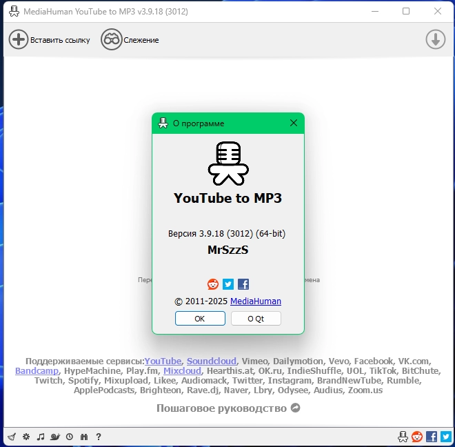Click the Facebook icon in the About dialog
The width and height of the screenshot is (455, 447).
(243, 284)
